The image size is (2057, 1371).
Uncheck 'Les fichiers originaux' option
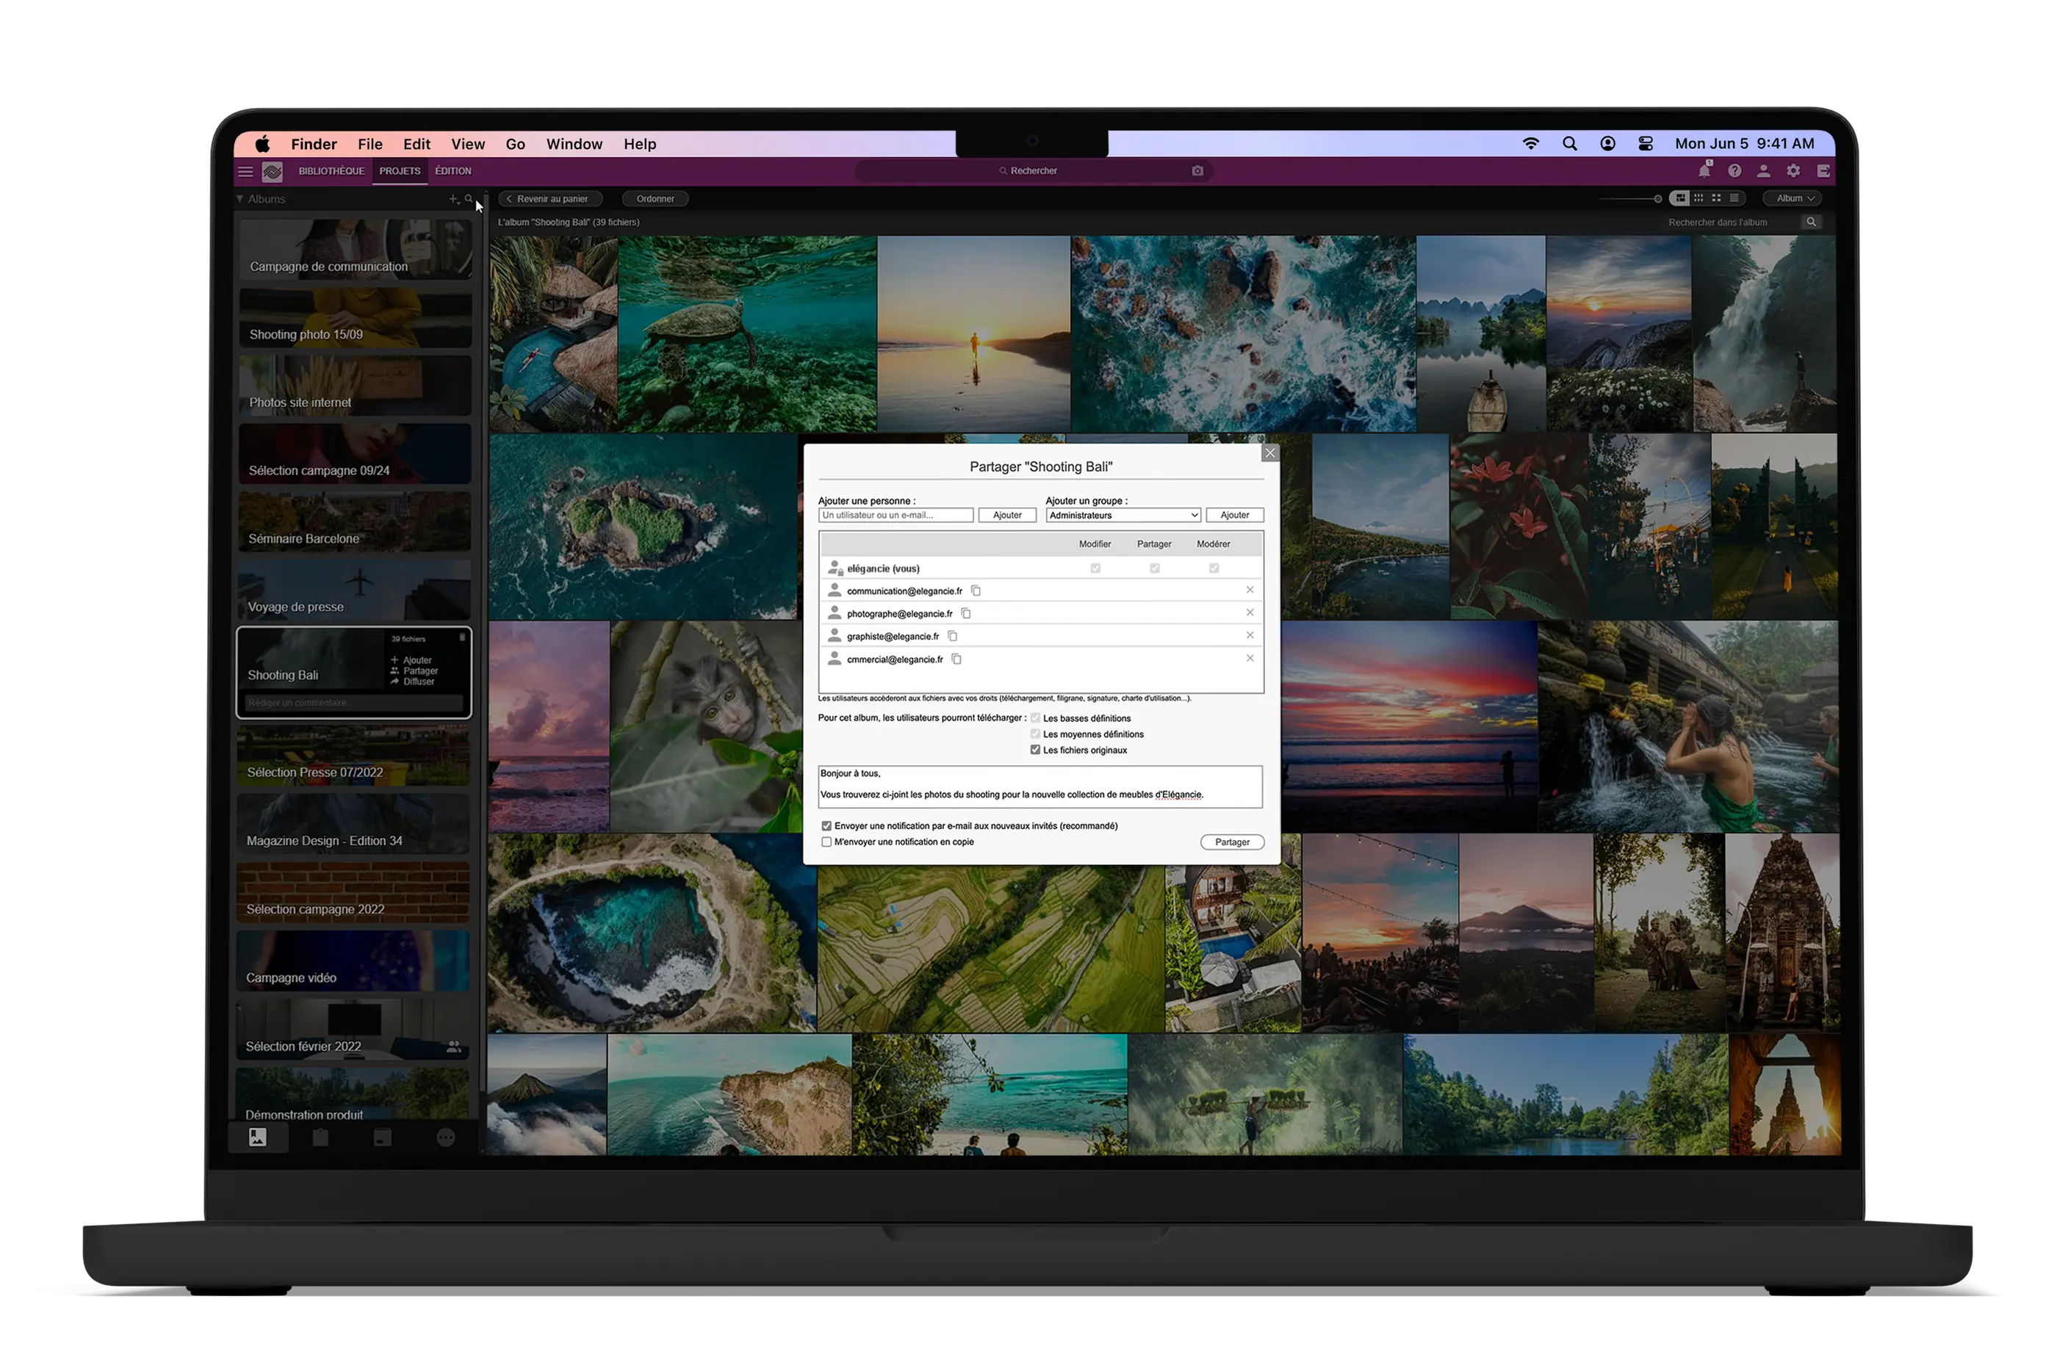(1036, 749)
